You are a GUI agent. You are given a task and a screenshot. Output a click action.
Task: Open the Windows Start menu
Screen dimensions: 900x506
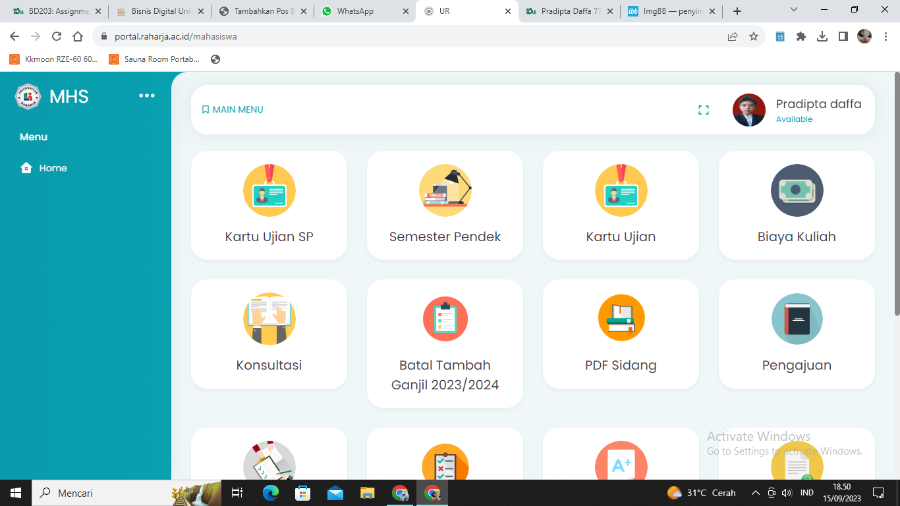pos(16,493)
